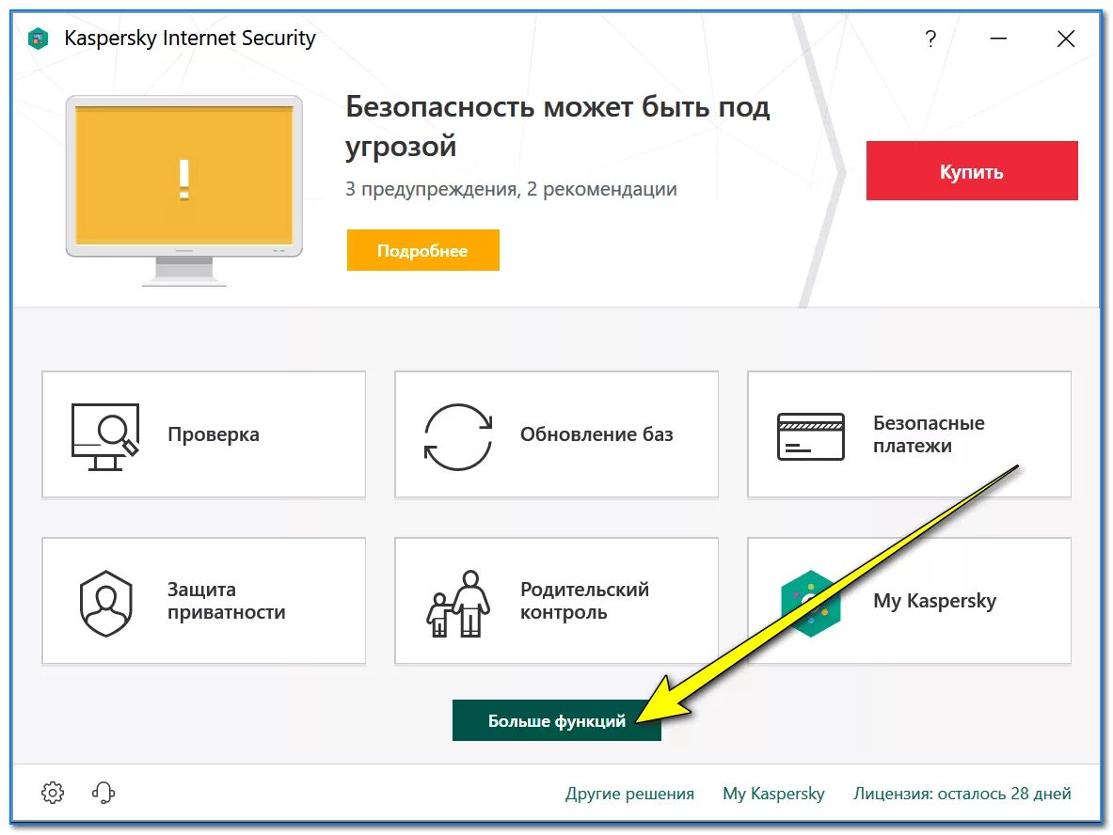The width and height of the screenshot is (1113, 835).
Task: Click the yellow warning monitor image
Action: [183, 190]
